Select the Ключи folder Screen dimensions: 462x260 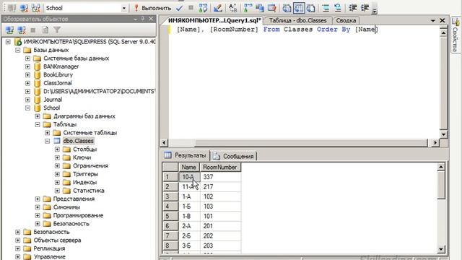pos(82,157)
